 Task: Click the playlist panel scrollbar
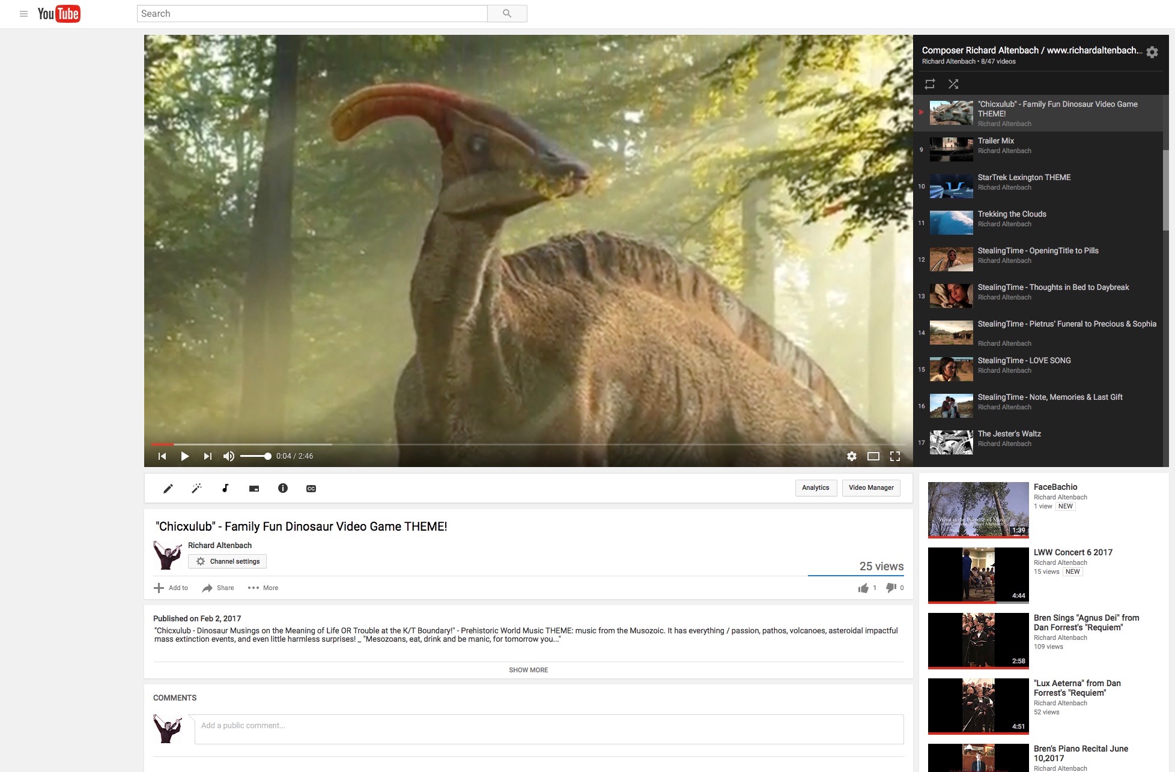[x=1166, y=190]
